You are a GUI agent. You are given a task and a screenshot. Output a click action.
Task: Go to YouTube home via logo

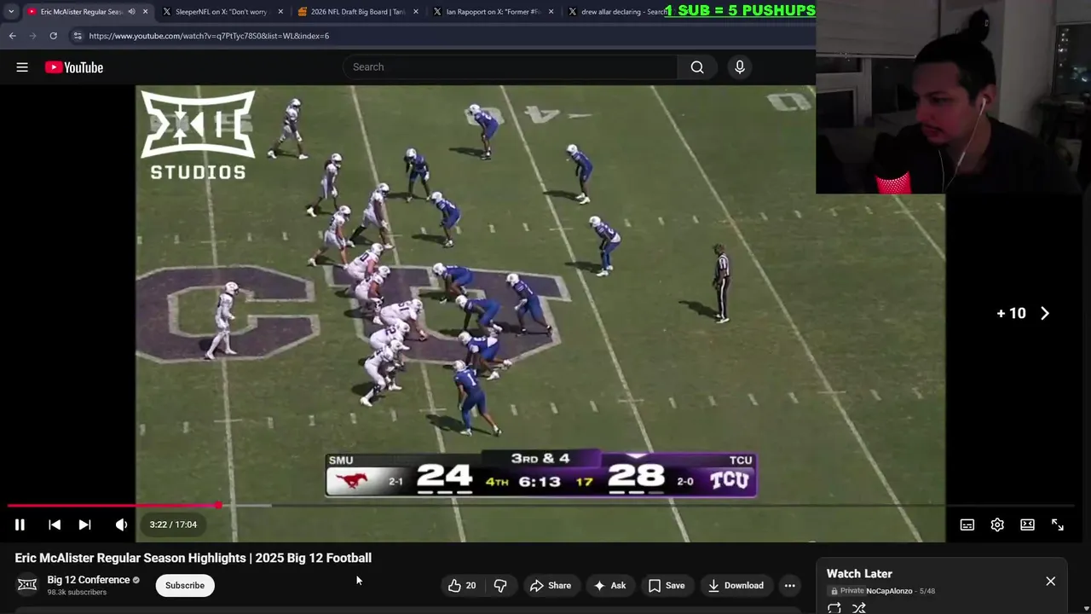pyautogui.click(x=74, y=67)
